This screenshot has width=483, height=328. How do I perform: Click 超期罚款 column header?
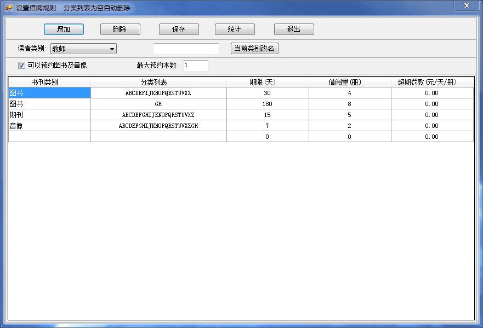pyautogui.click(x=431, y=82)
